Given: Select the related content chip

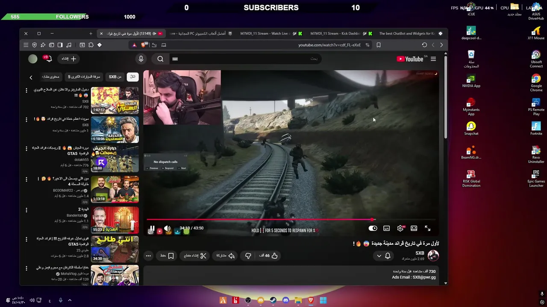Looking at the screenshot, I should pos(51,77).
